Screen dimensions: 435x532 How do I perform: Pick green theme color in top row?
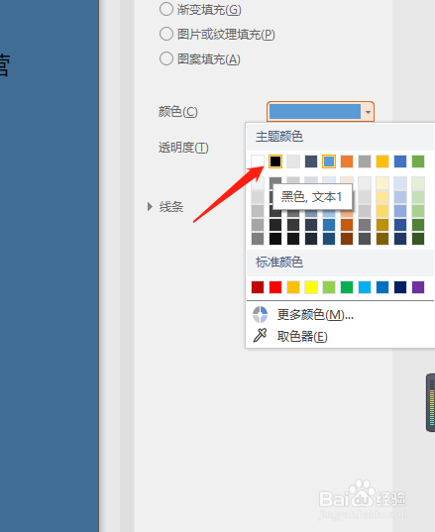418,161
